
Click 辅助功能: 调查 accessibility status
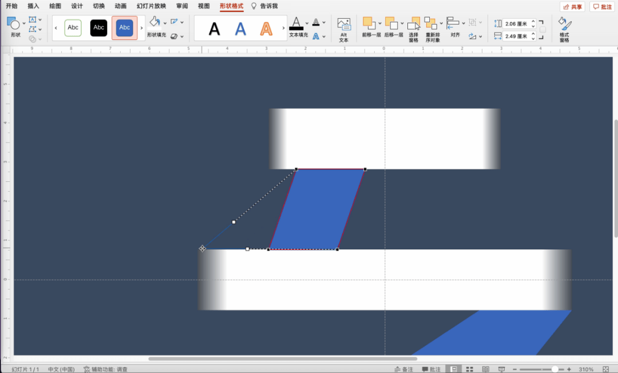106,369
